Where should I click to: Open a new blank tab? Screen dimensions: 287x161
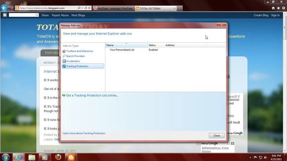(180, 8)
